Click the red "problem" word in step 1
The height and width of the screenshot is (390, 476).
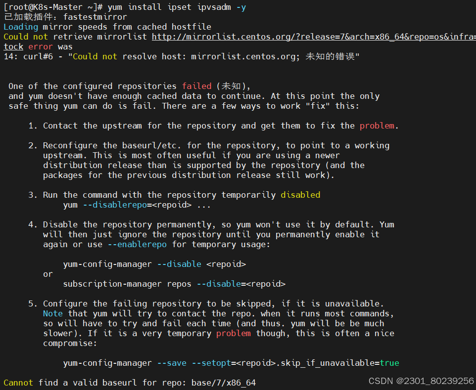[x=377, y=126]
